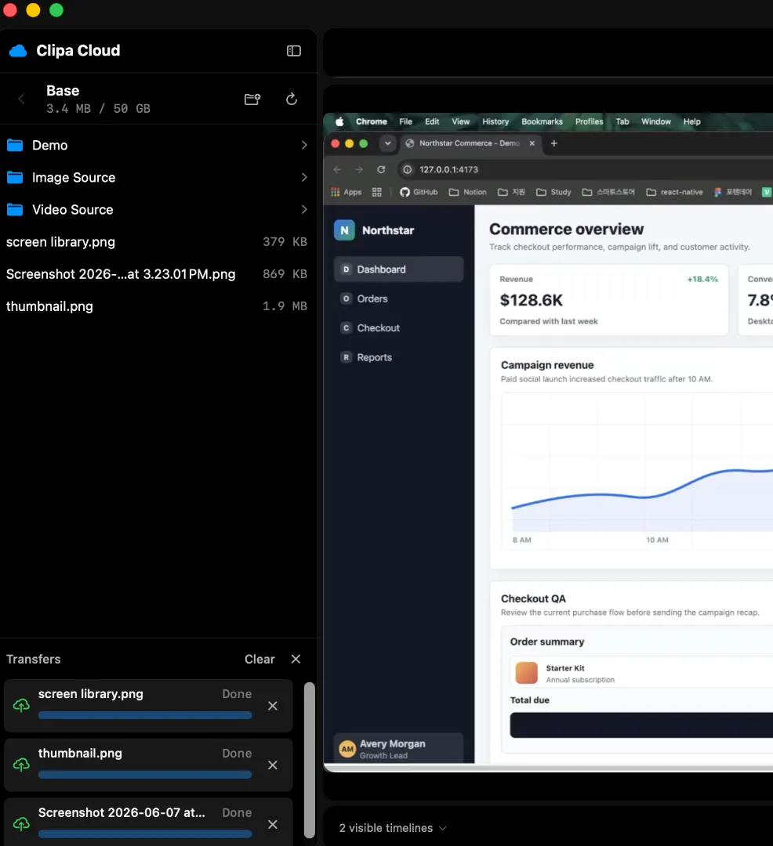The height and width of the screenshot is (846, 773).
Task: Open the Apps bookmark shortcut
Action: pyautogui.click(x=346, y=192)
